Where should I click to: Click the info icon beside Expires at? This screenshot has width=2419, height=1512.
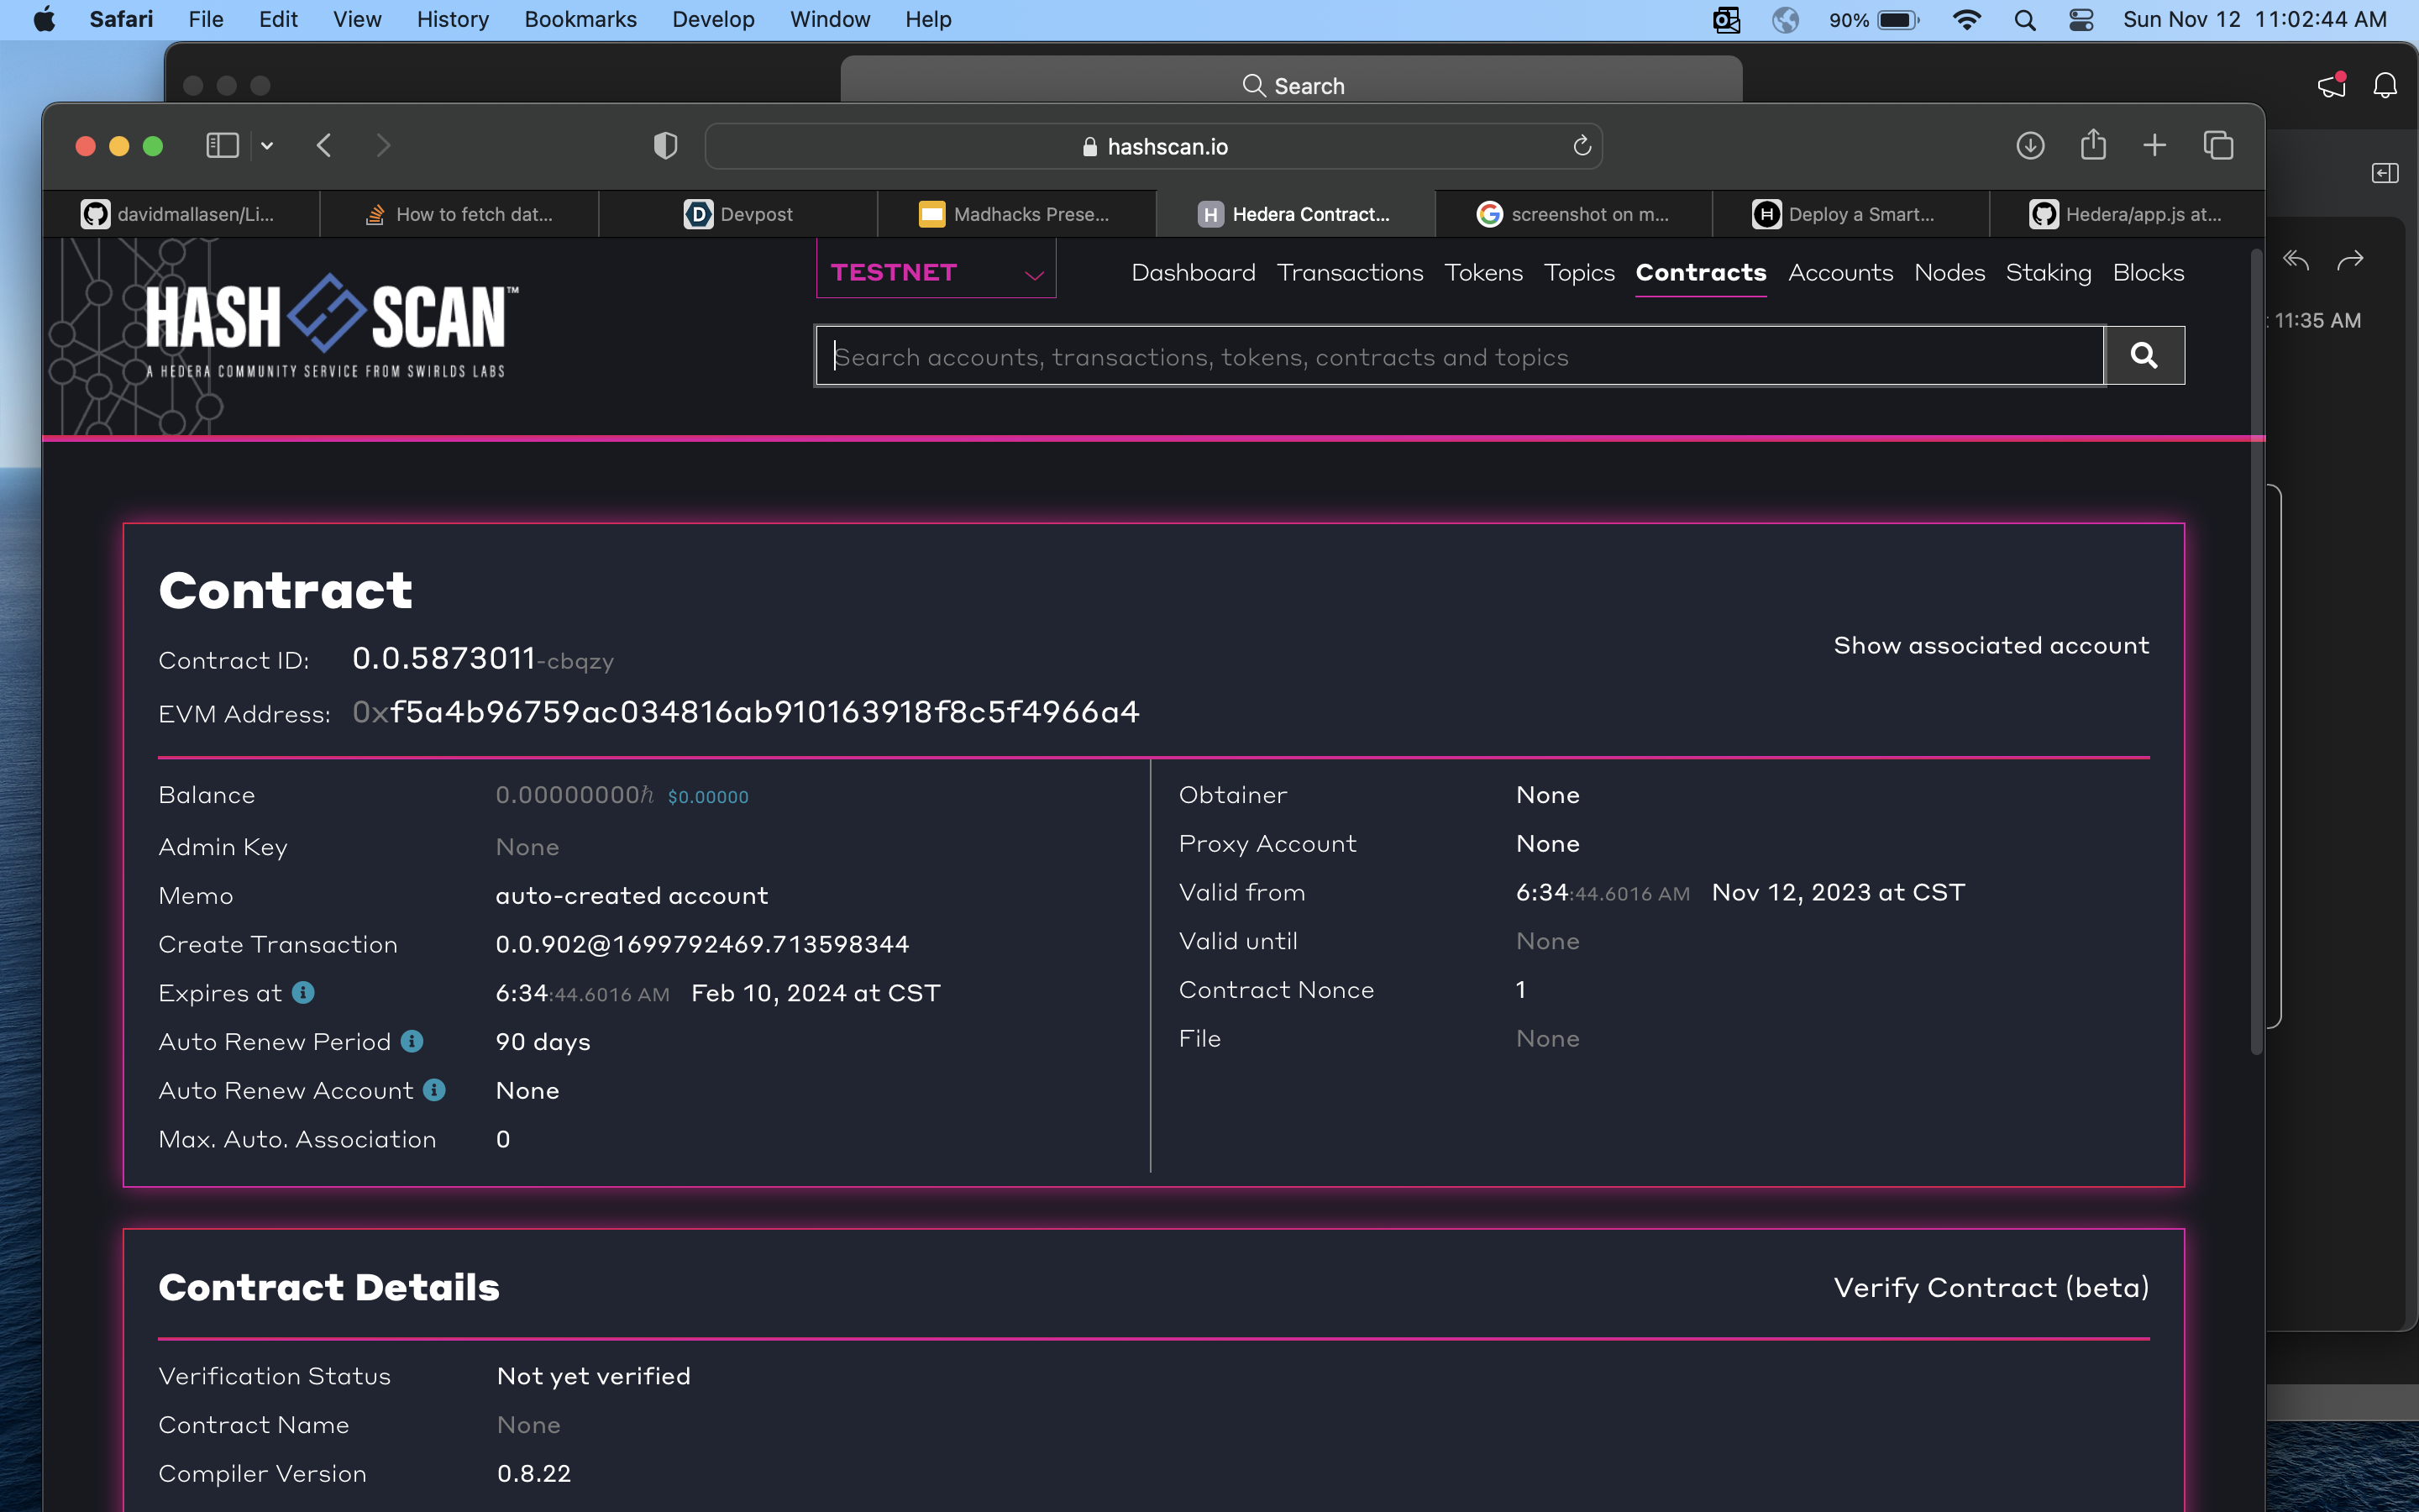pyautogui.click(x=303, y=992)
